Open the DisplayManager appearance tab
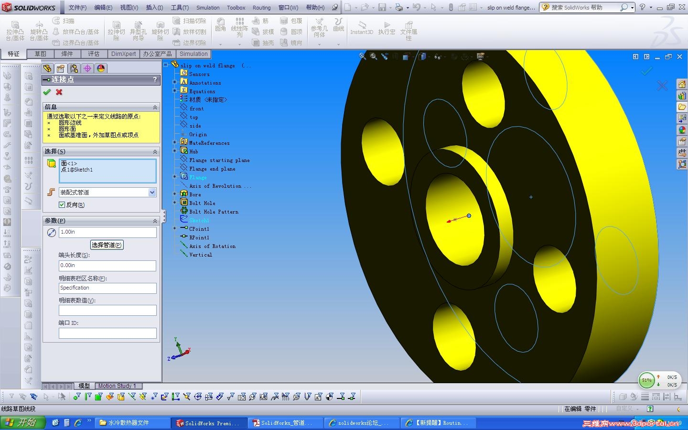This screenshot has height=430, width=688. pos(101,68)
